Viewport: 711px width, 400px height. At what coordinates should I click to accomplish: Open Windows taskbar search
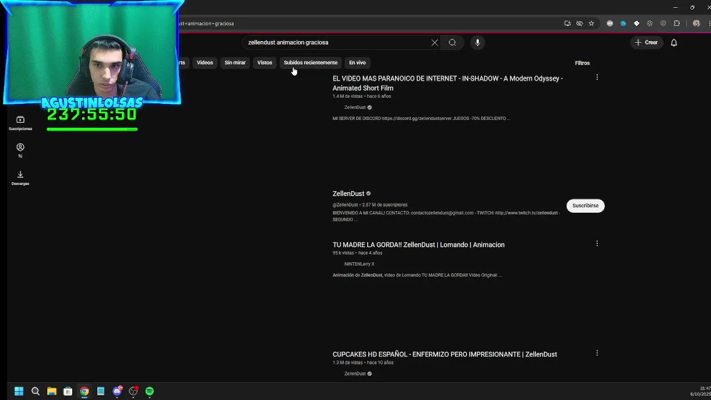pyautogui.click(x=36, y=391)
